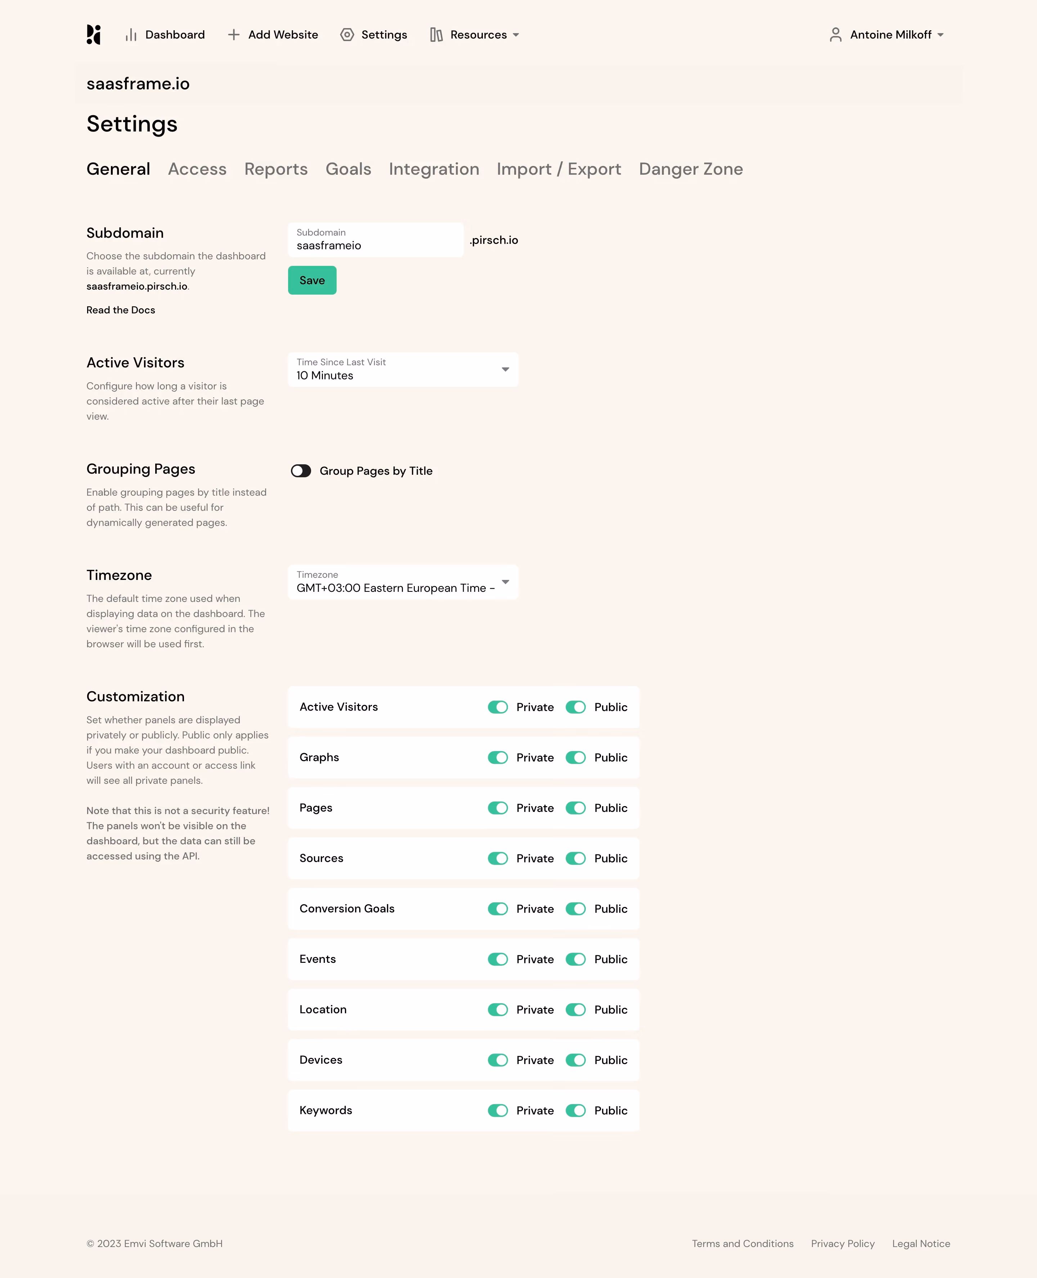Open Terms and Conditions link
The width and height of the screenshot is (1037, 1278).
point(742,1243)
